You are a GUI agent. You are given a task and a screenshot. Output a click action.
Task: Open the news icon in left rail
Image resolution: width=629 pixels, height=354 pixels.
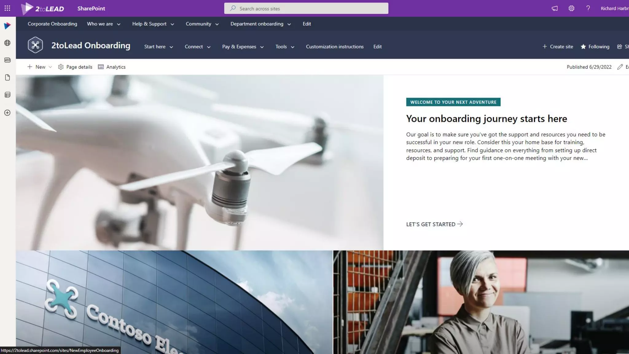(7, 60)
